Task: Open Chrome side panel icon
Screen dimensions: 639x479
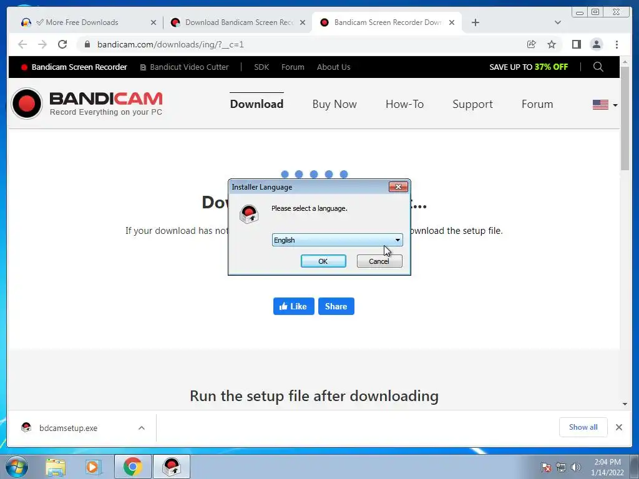Action: tap(576, 44)
